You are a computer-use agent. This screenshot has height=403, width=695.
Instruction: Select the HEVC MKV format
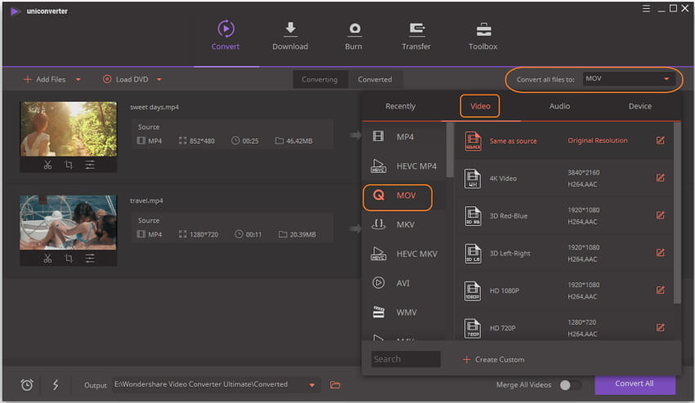405,254
